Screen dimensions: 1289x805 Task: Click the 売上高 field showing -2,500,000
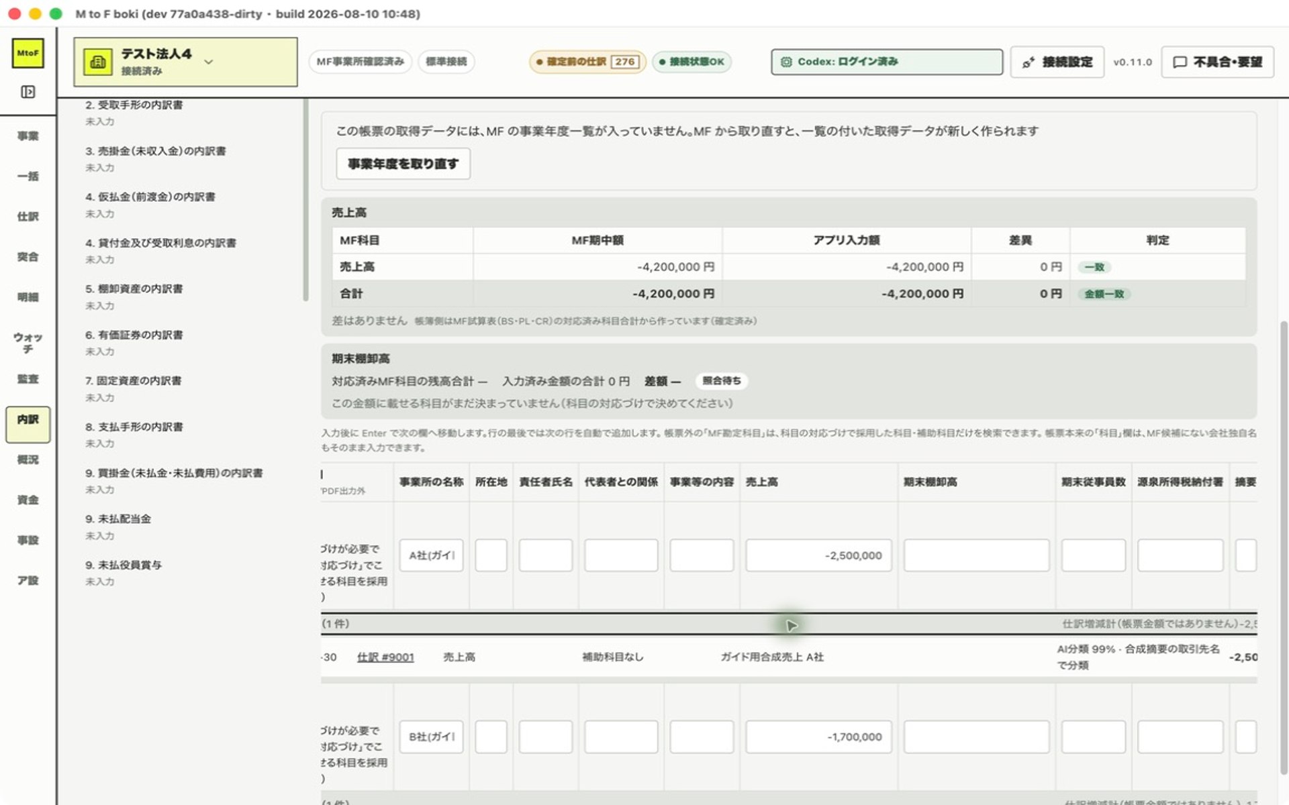point(818,555)
